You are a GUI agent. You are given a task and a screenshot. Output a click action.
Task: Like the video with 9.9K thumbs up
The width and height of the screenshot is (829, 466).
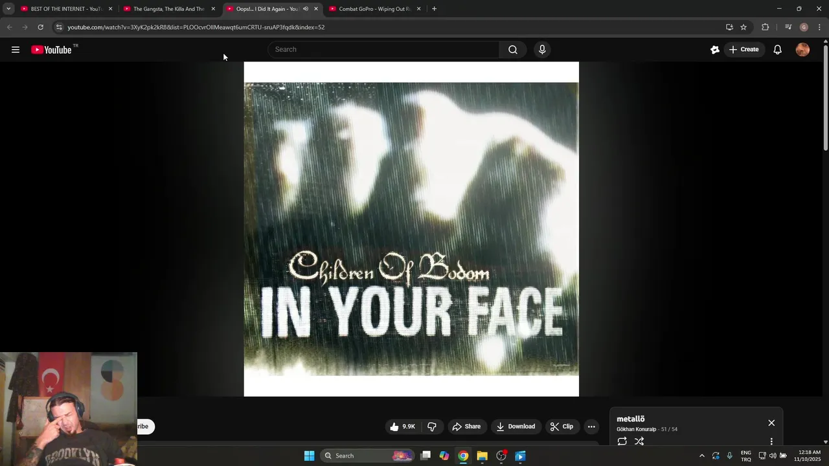(x=402, y=427)
